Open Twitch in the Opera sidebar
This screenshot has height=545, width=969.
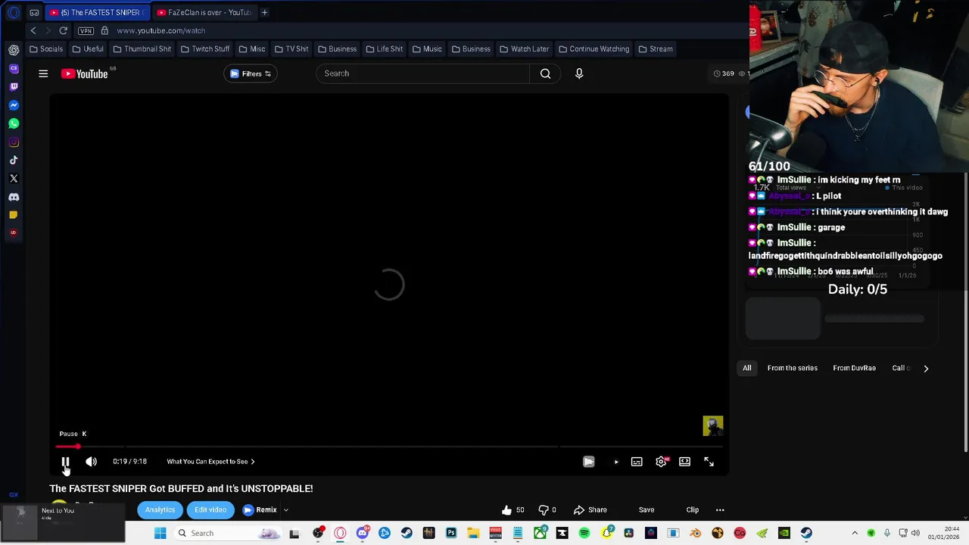tap(14, 87)
